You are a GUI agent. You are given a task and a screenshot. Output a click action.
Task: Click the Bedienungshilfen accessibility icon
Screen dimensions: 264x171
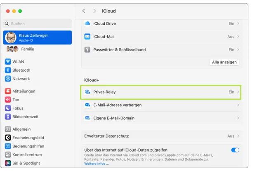8,146
